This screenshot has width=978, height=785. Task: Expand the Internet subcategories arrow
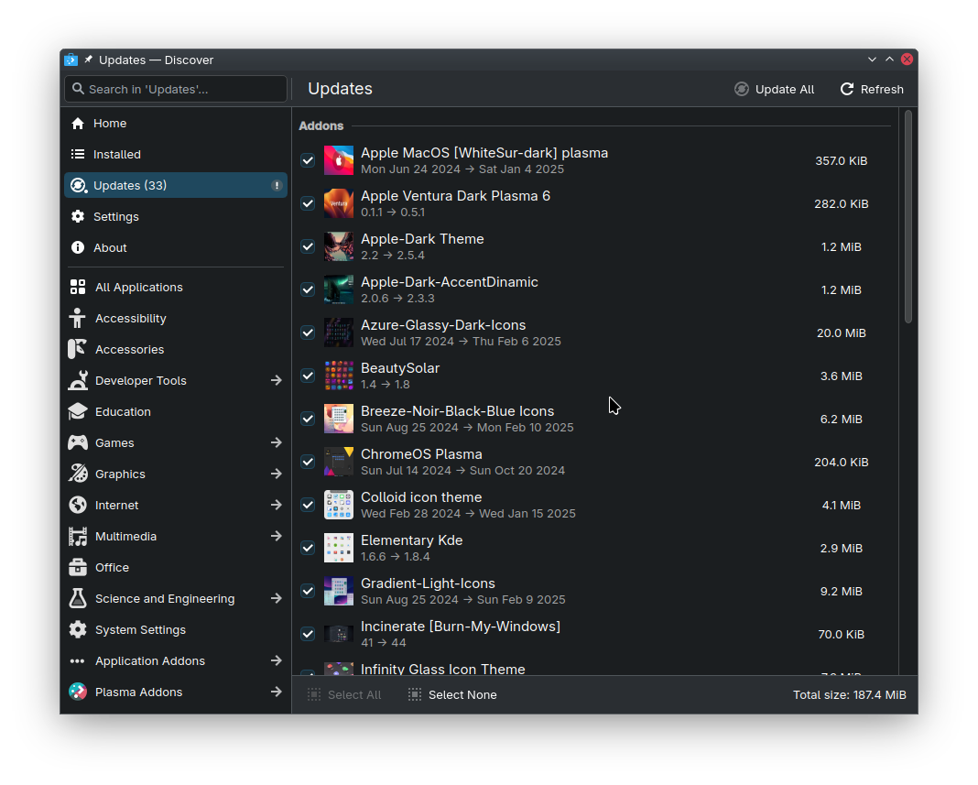[277, 505]
